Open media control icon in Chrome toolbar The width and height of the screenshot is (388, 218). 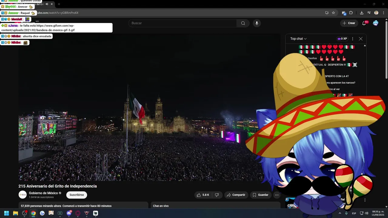[x=369, y=13]
